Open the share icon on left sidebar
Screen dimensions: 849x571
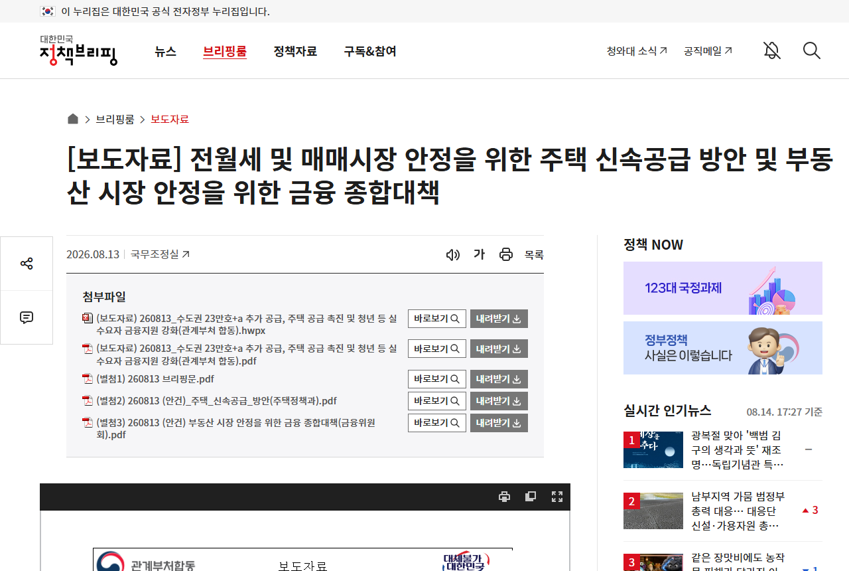[x=27, y=264]
